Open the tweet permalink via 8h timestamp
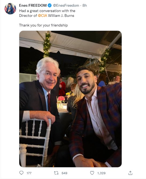146x179 pixels. 84,5
